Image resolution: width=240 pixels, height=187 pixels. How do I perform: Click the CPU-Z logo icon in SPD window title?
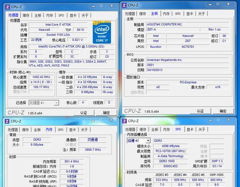coord(124,121)
